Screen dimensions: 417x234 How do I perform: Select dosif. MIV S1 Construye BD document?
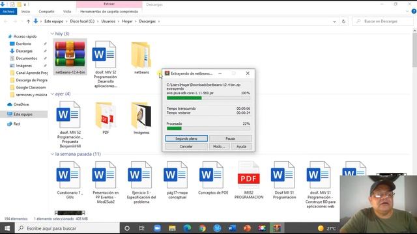pos(320,185)
